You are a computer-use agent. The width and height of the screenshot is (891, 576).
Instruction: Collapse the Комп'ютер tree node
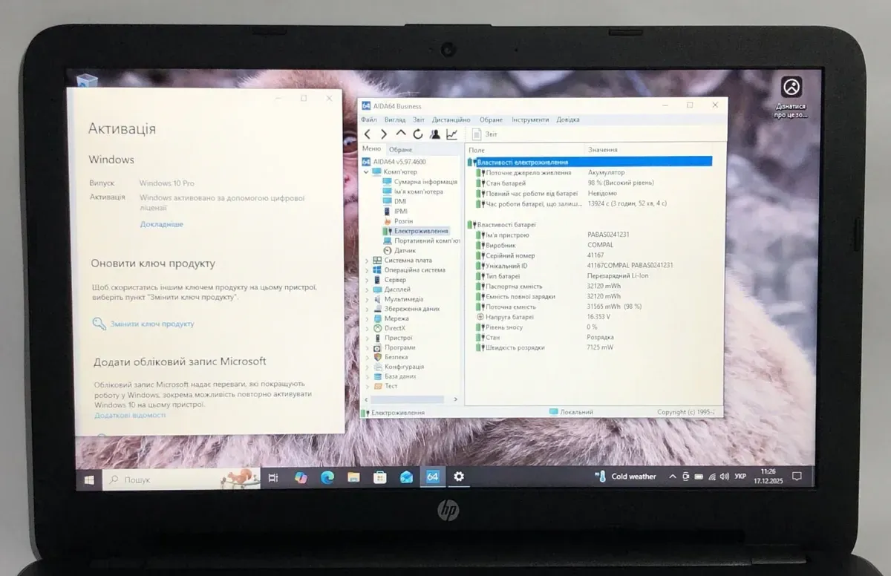click(x=367, y=172)
